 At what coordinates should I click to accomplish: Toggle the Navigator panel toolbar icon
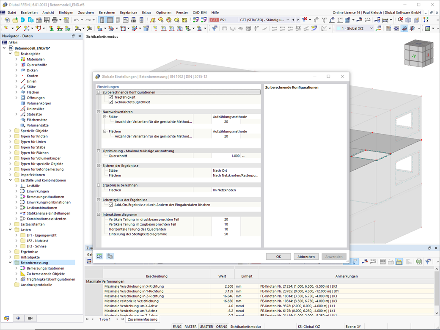[102, 20]
